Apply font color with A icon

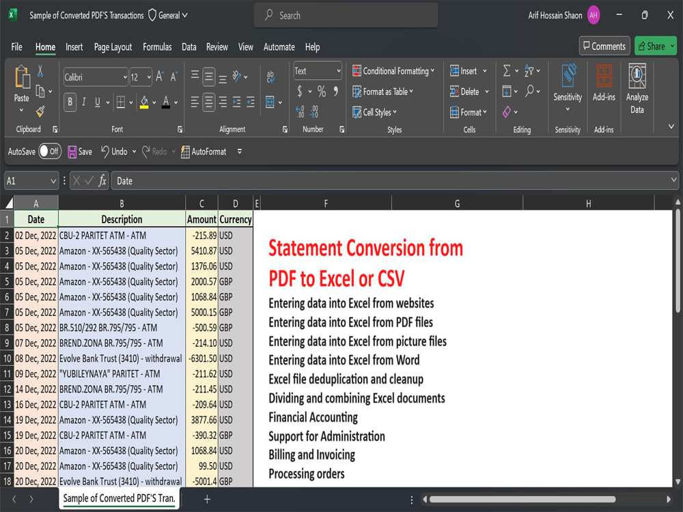click(166, 102)
